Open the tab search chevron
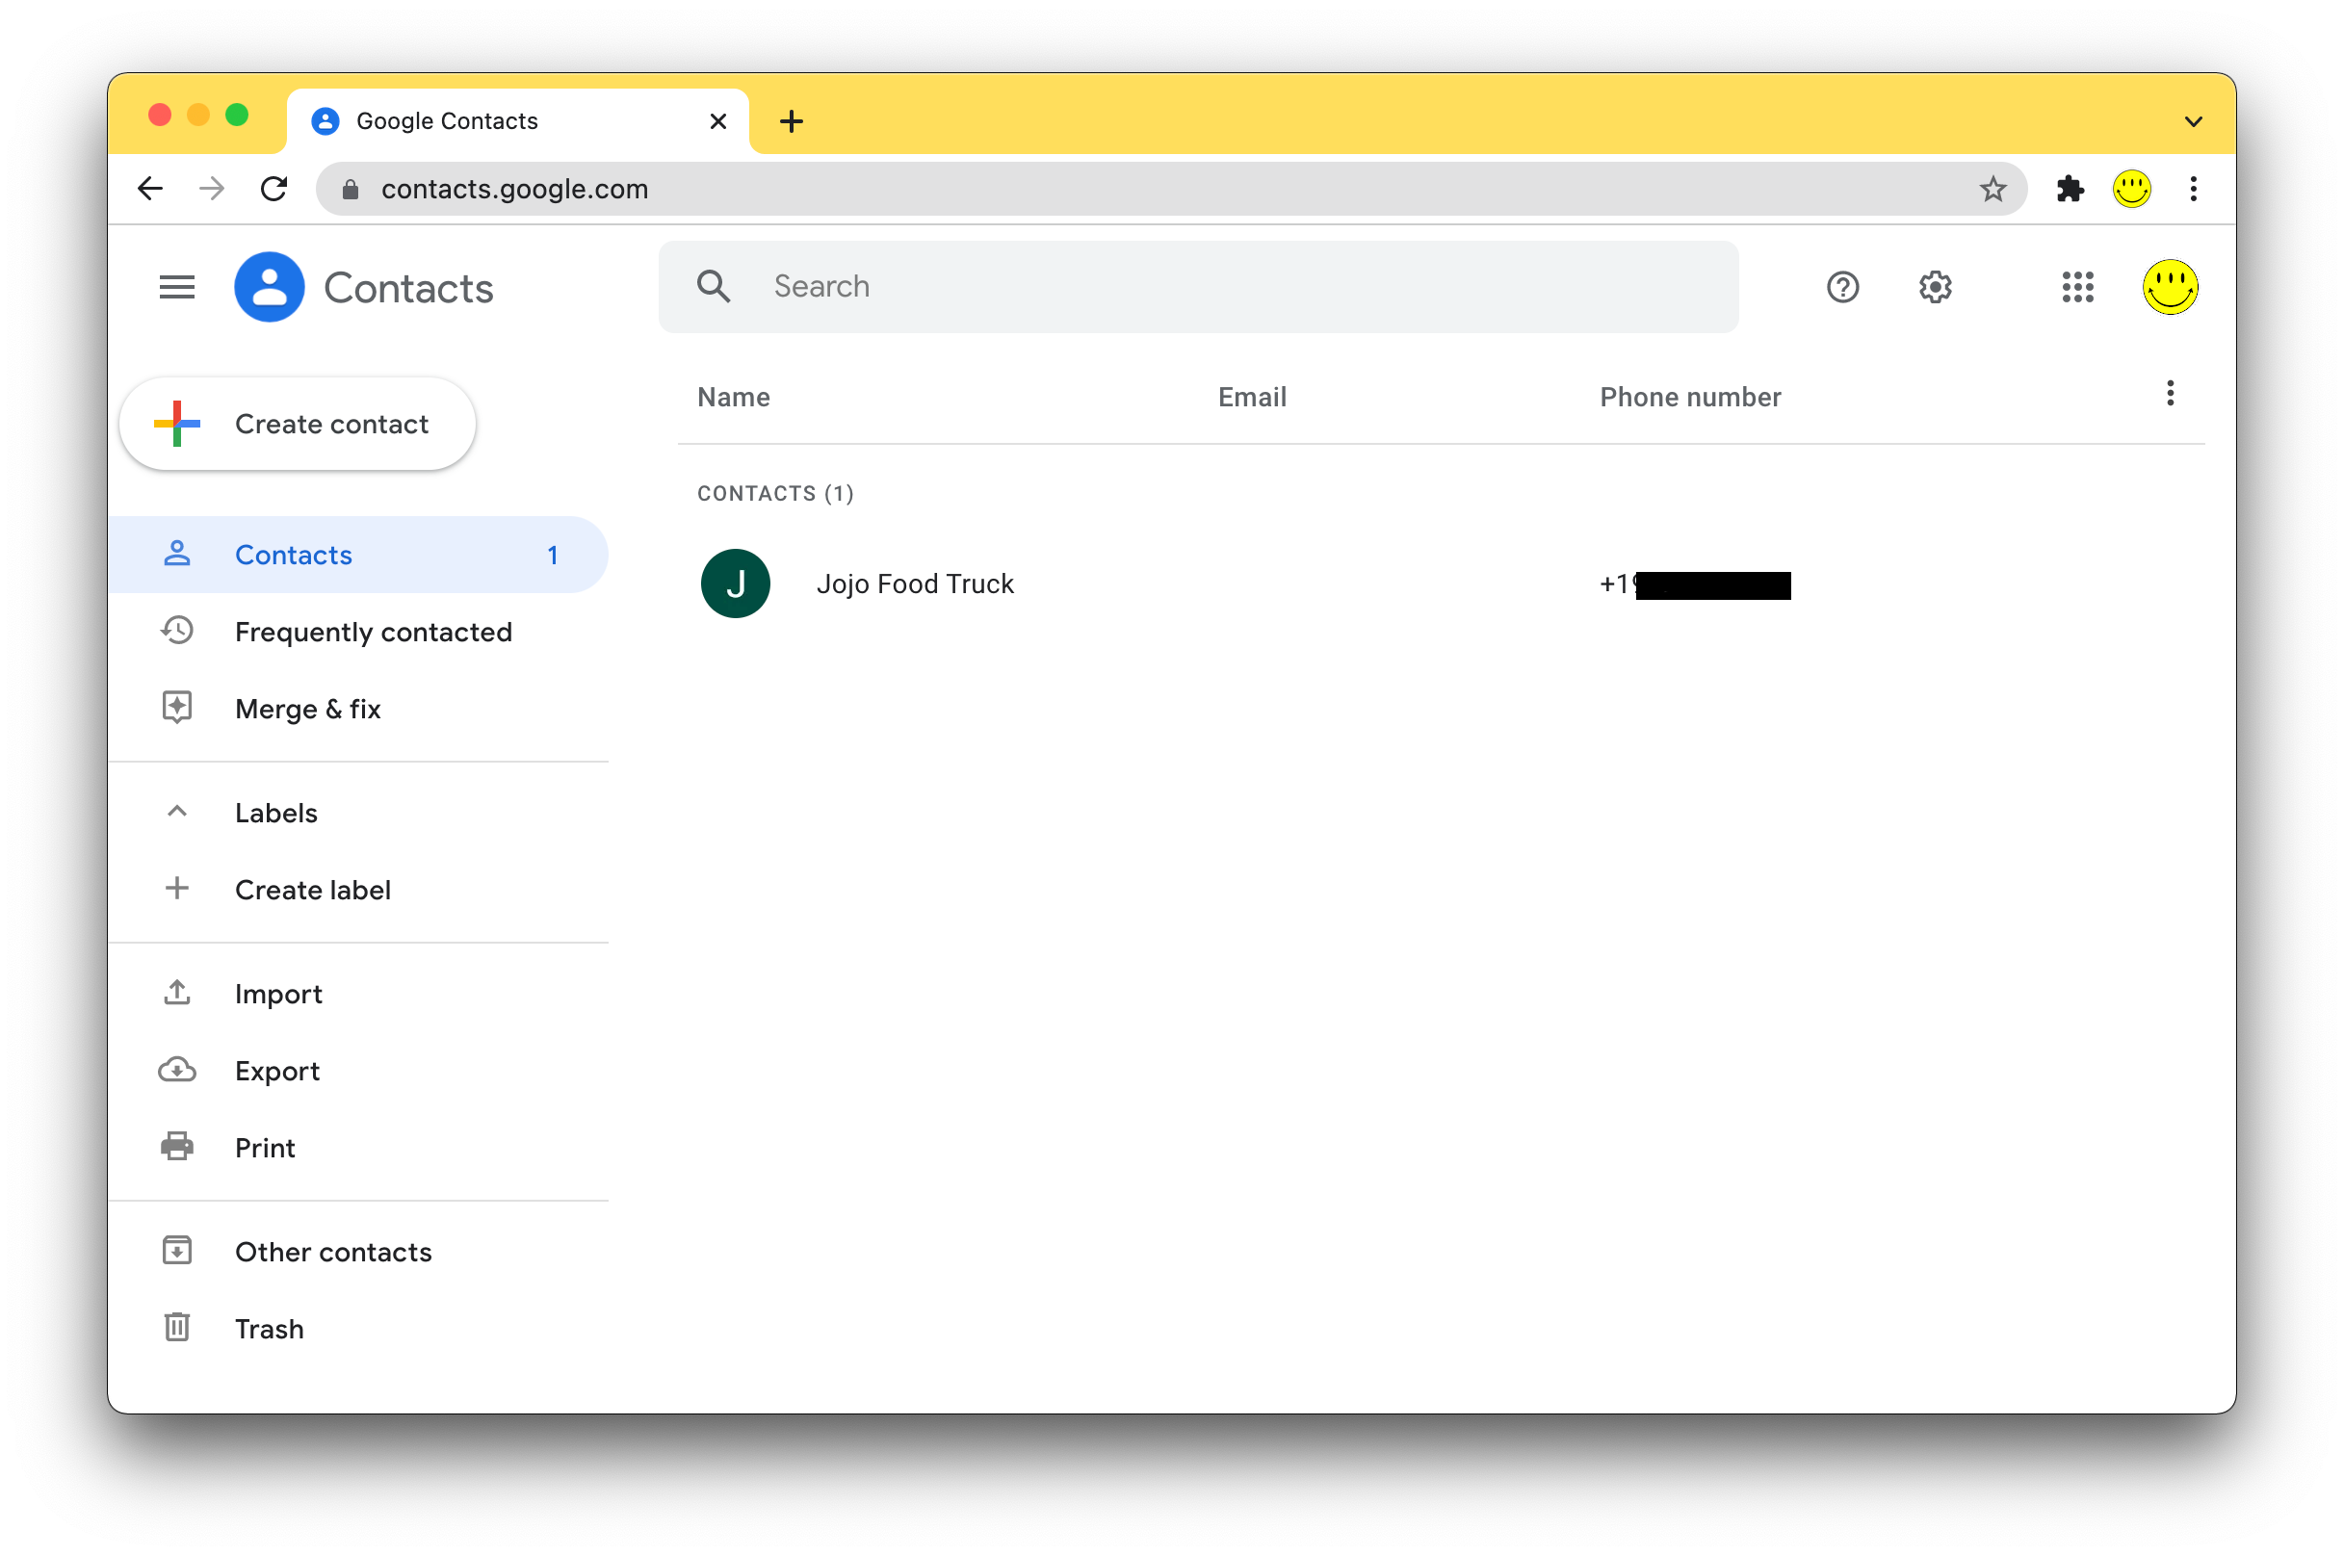Image resolution: width=2344 pixels, height=1556 pixels. pyautogui.click(x=2193, y=121)
